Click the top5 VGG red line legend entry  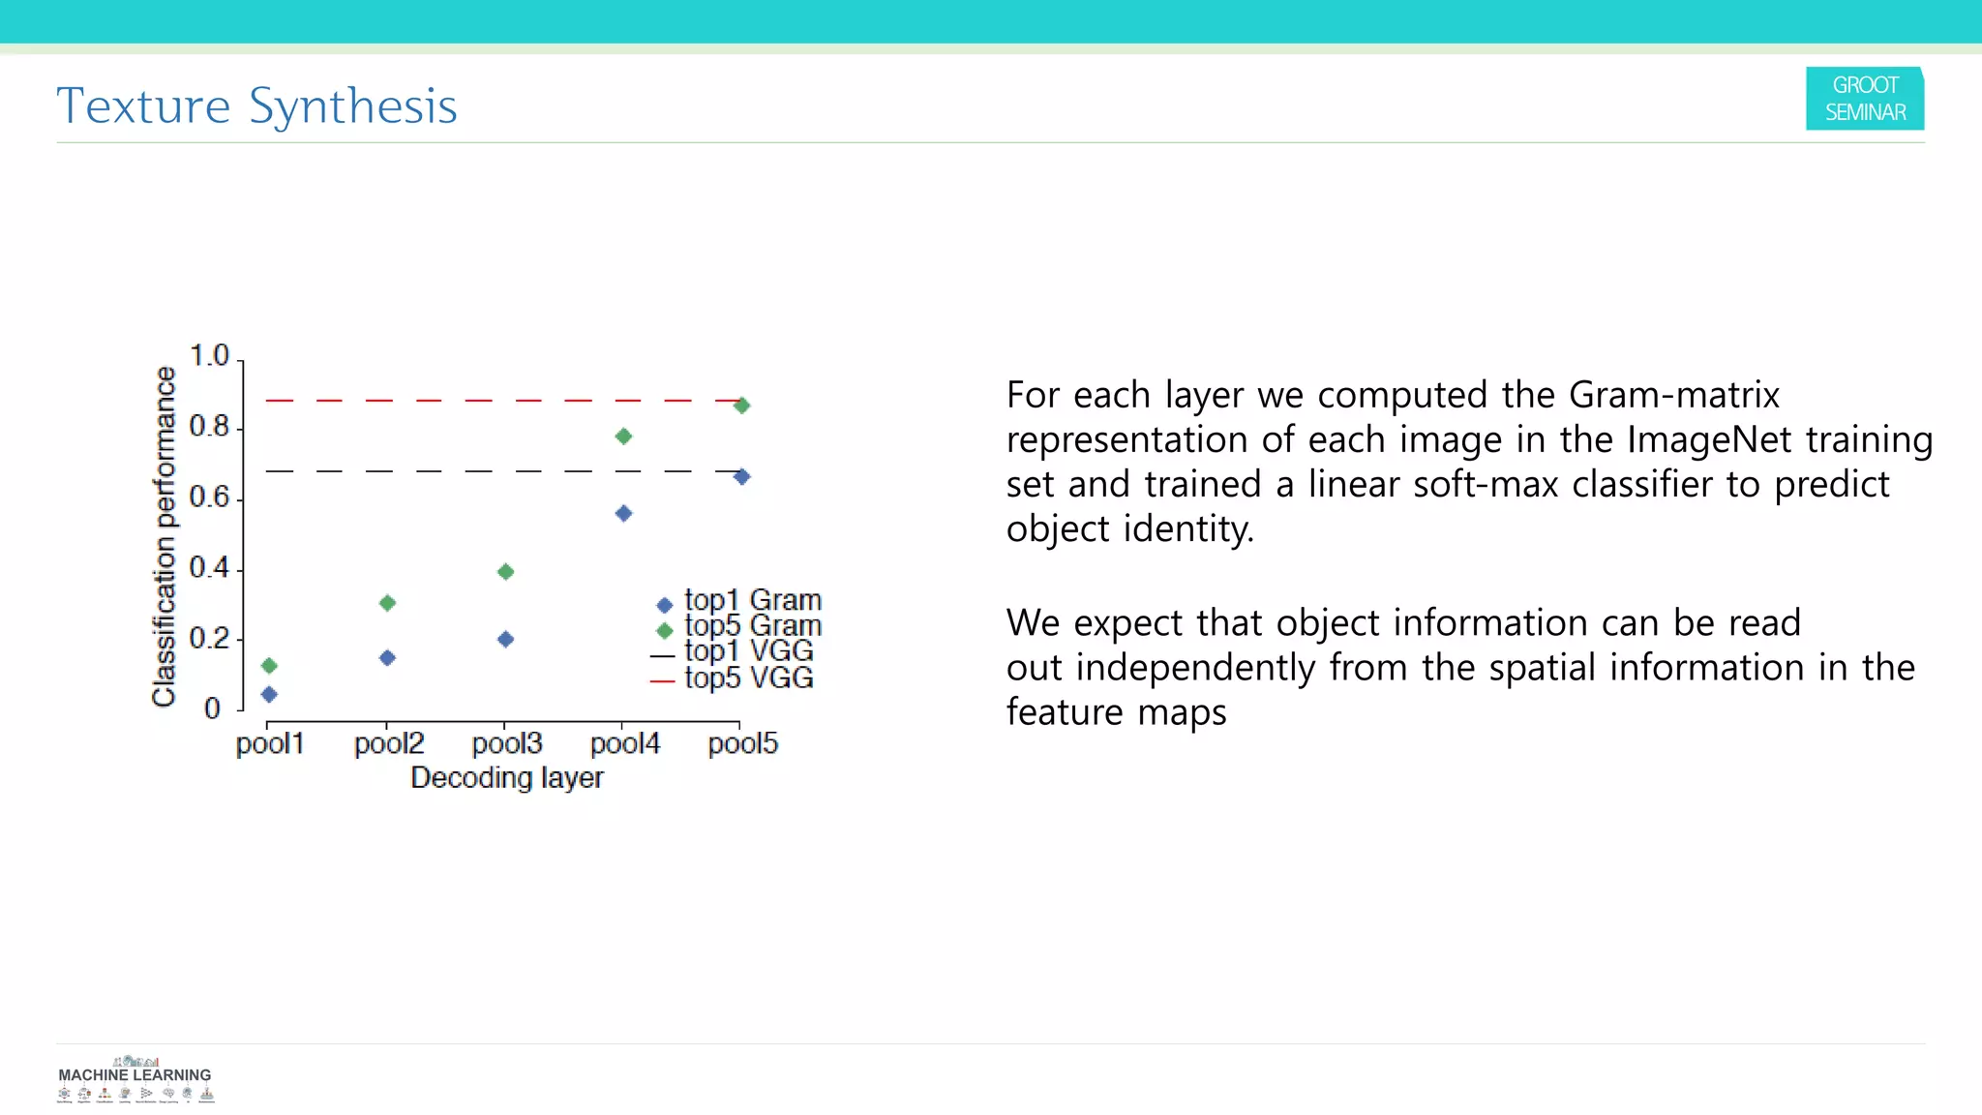pos(662,681)
